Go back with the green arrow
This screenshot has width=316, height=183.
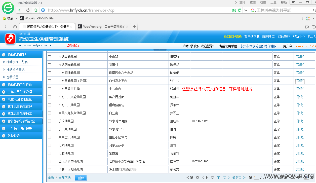[20, 10]
